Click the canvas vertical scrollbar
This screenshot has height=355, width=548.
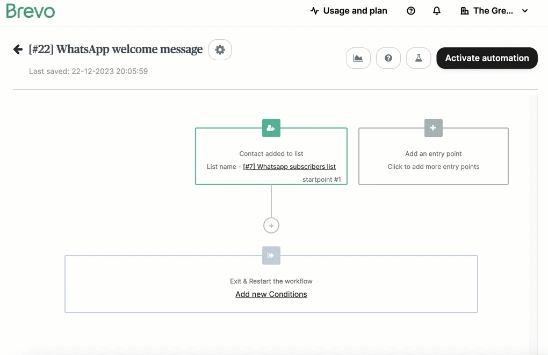(533, 215)
